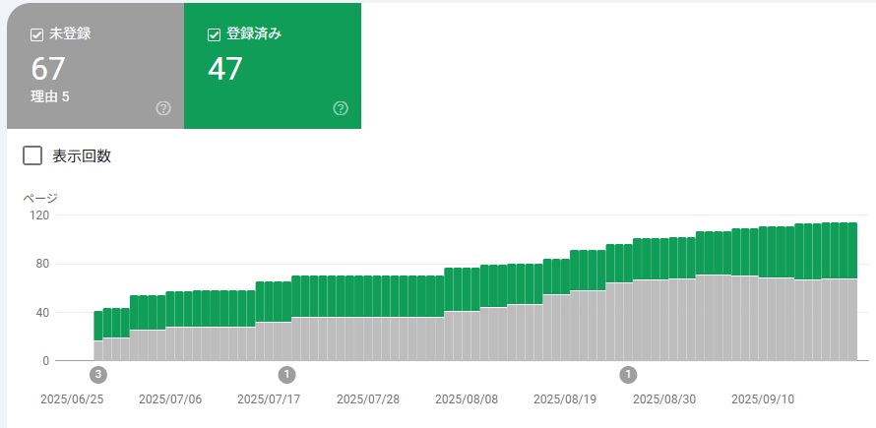This screenshot has width=876, height=428.
Task: Click the 2025/08/08 date axis label
Action: click(467, 400)
